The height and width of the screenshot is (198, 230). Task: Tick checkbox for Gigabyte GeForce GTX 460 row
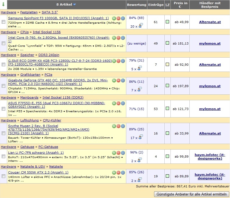pyautogui.click(x=3, y=86)
